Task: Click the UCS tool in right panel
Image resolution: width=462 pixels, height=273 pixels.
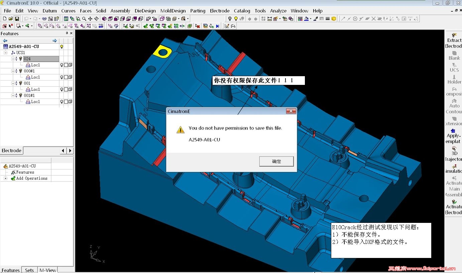Action: pyautogui.click(x=454, y=67)
